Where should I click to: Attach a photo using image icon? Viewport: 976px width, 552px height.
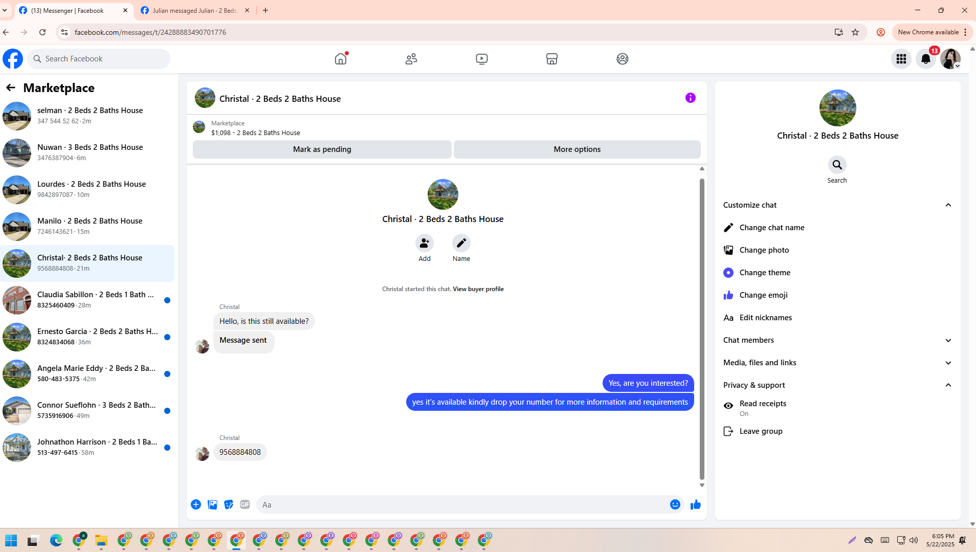tap(212, 504)
